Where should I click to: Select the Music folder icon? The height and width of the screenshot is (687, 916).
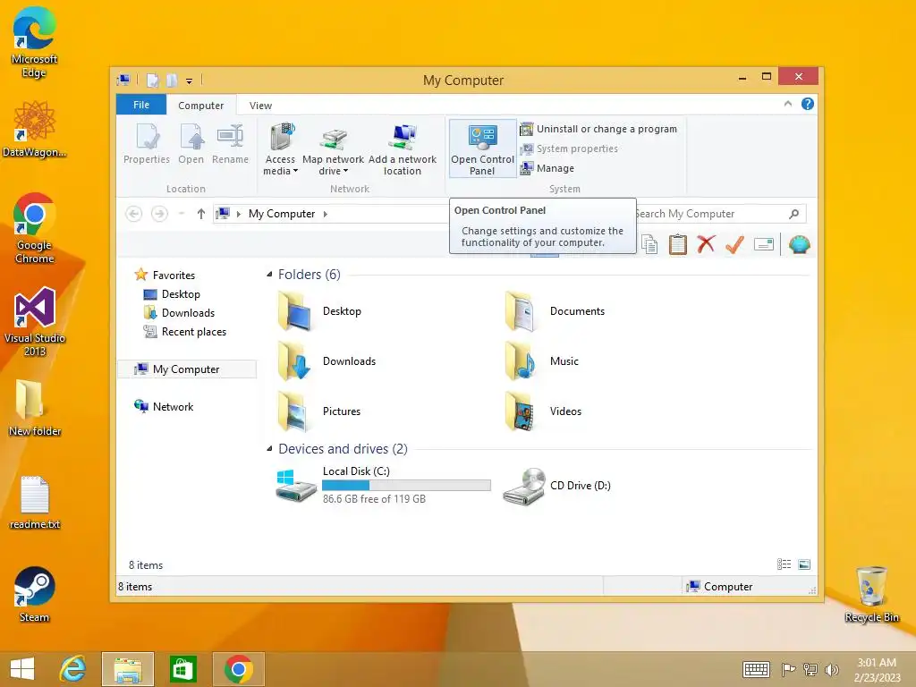520,361
